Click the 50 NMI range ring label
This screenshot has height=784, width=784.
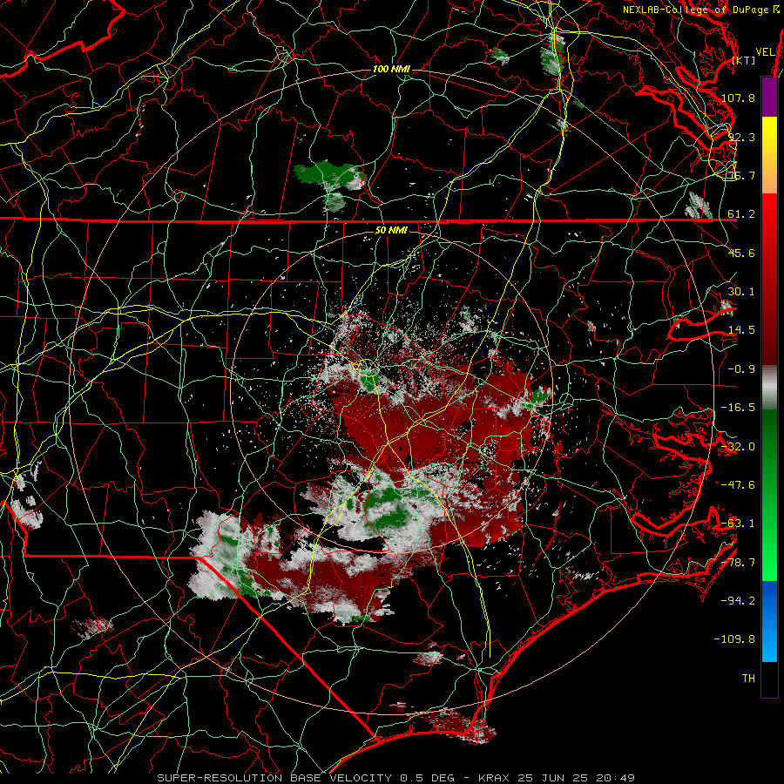(x=391, y=231)
